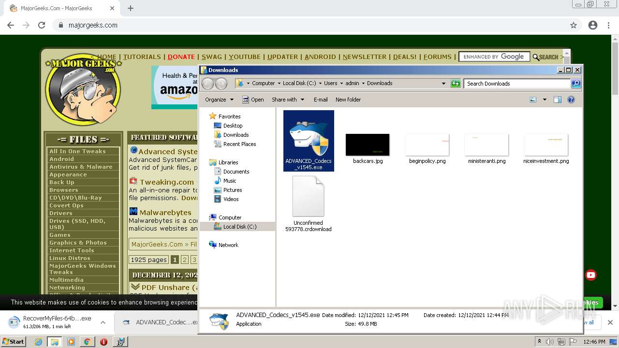Click Google enhanced search field
Screen dimensions: 619x348
(x=494, y=57)
